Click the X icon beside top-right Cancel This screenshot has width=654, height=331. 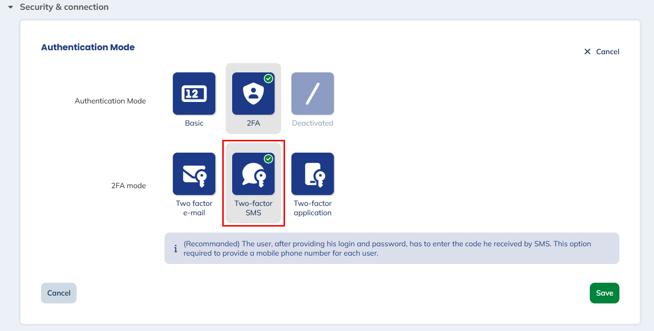click(x=587, y=52)
